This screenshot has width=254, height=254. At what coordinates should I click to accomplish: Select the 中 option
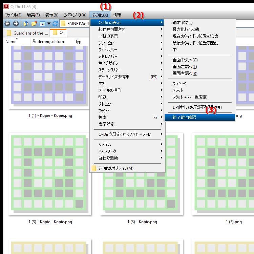coord(200,49)
